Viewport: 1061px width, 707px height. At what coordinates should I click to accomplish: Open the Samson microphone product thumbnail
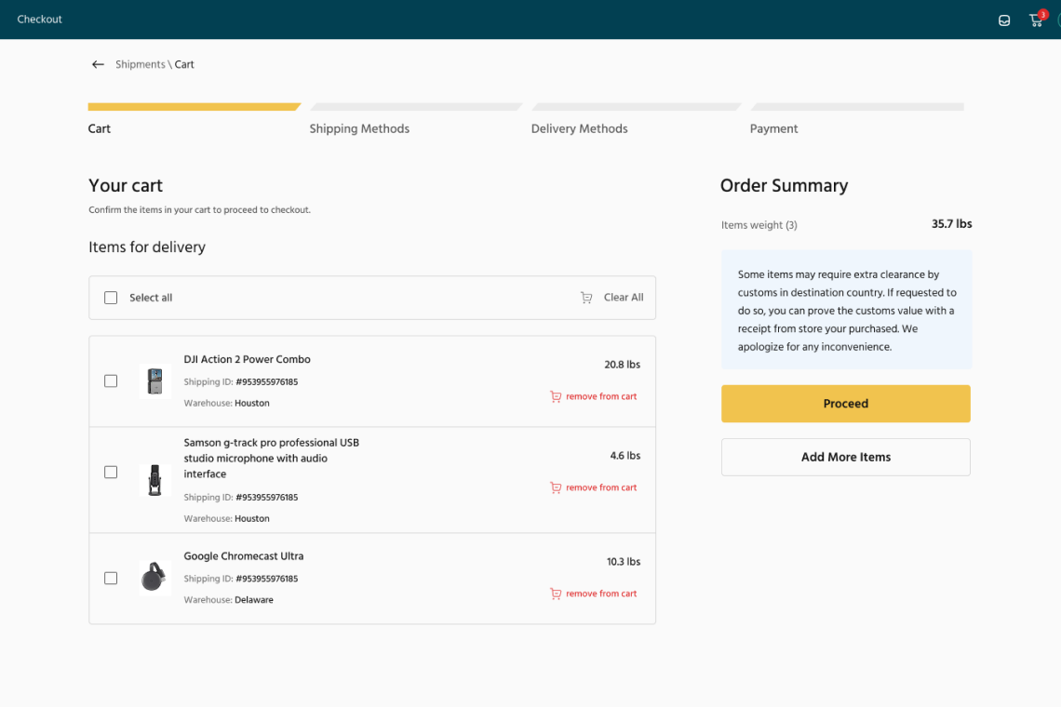coord(154,480)
